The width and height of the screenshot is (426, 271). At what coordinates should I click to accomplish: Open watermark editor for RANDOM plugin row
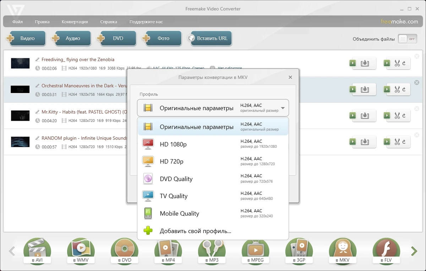click(365, 142)
